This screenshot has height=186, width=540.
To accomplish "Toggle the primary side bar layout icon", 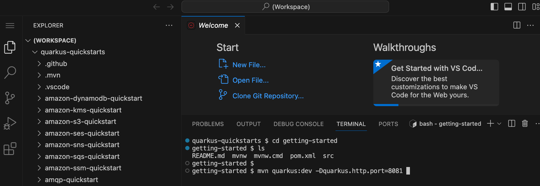I will [x=494, y=7].
